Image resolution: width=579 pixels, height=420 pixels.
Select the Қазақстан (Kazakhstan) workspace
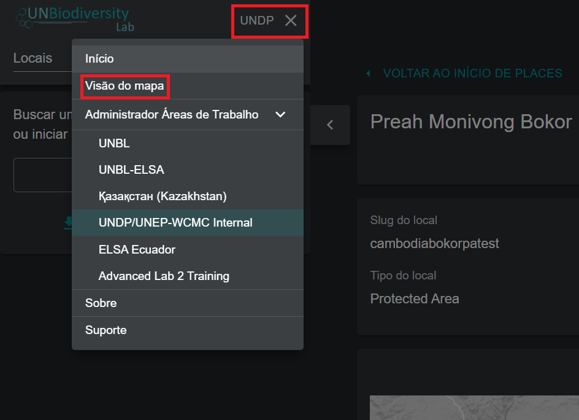(163, 196)
